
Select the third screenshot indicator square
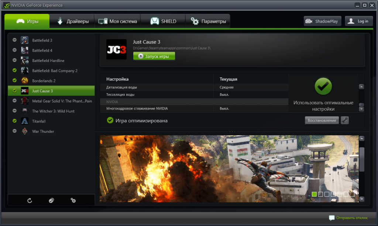click(327, 194)
